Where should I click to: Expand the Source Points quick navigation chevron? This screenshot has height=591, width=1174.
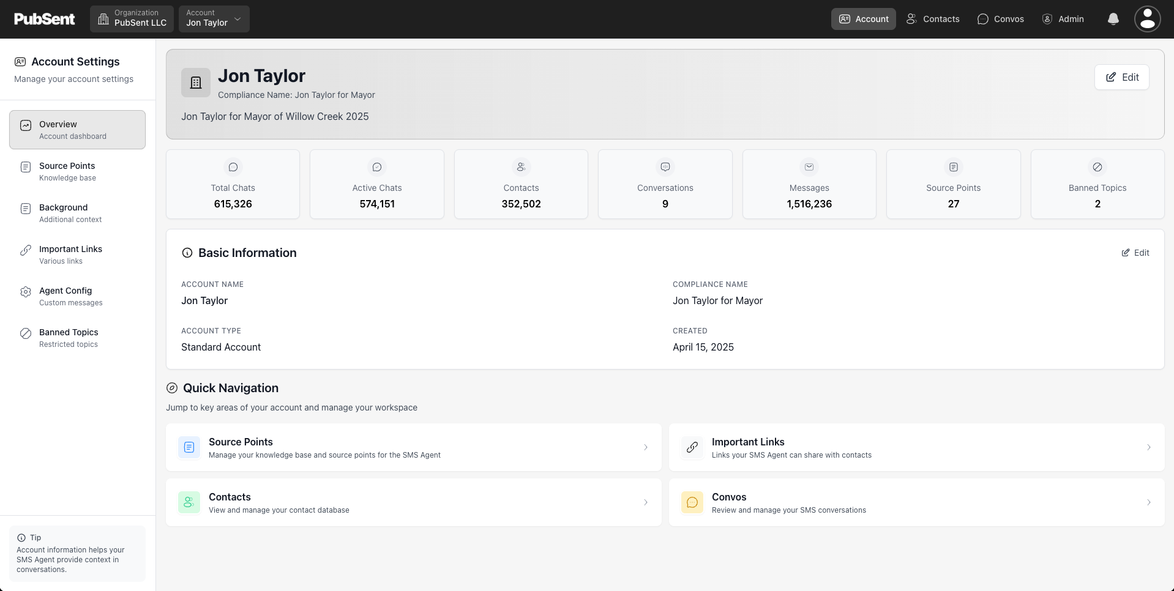pyautogui.click(x=646, y=447)
